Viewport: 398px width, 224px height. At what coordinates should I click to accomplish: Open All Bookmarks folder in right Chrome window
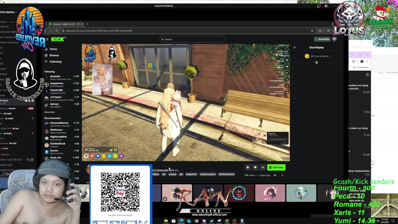[x=361, y=67]
